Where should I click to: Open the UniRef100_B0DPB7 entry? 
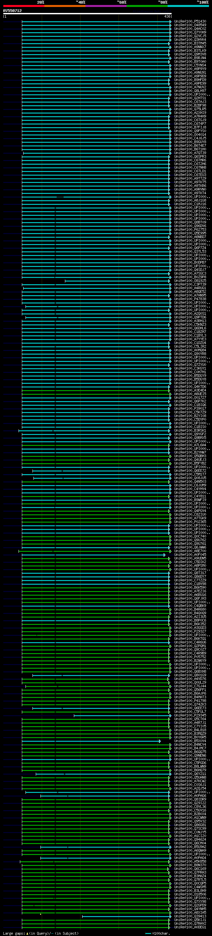[190, 263]
